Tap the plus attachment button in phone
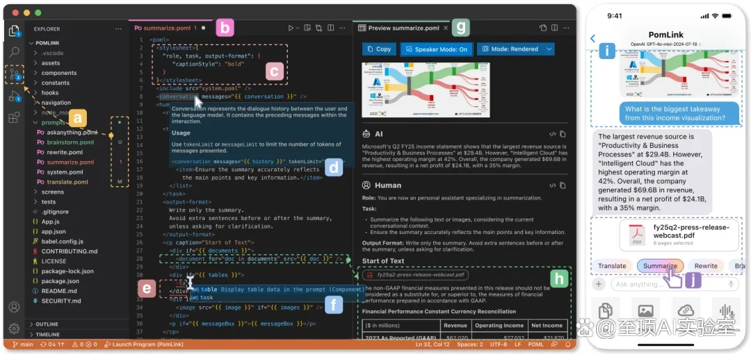This screenshot has height=354, width=751. [x=598, y=284]
